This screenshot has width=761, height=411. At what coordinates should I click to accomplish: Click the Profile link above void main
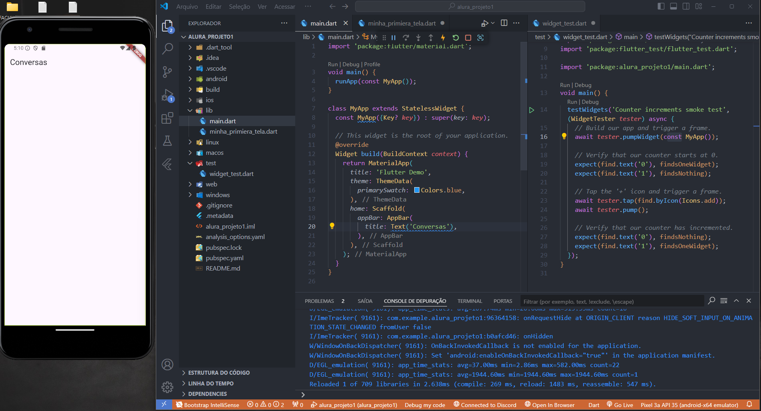[372, 64]
